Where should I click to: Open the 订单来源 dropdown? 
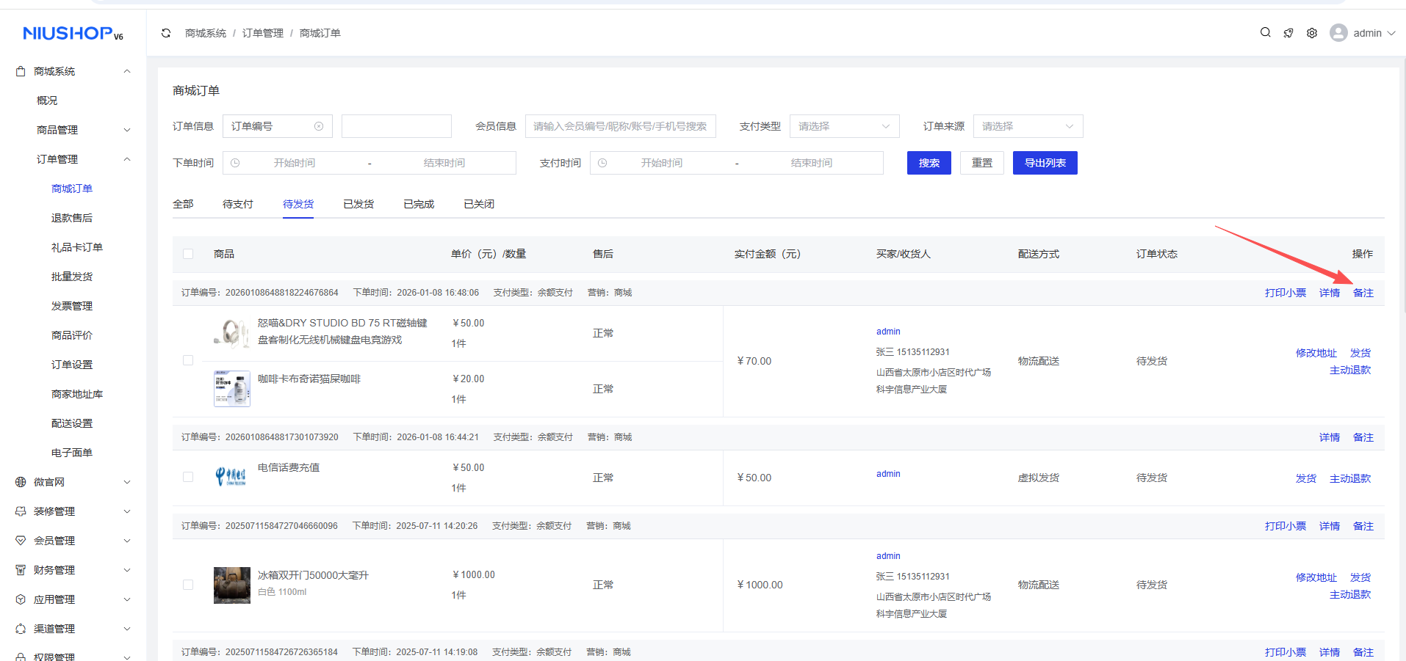click(1027, 125)
